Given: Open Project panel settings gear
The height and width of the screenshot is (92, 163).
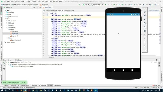Looking at the screenshot, I should tap(38, 8).
